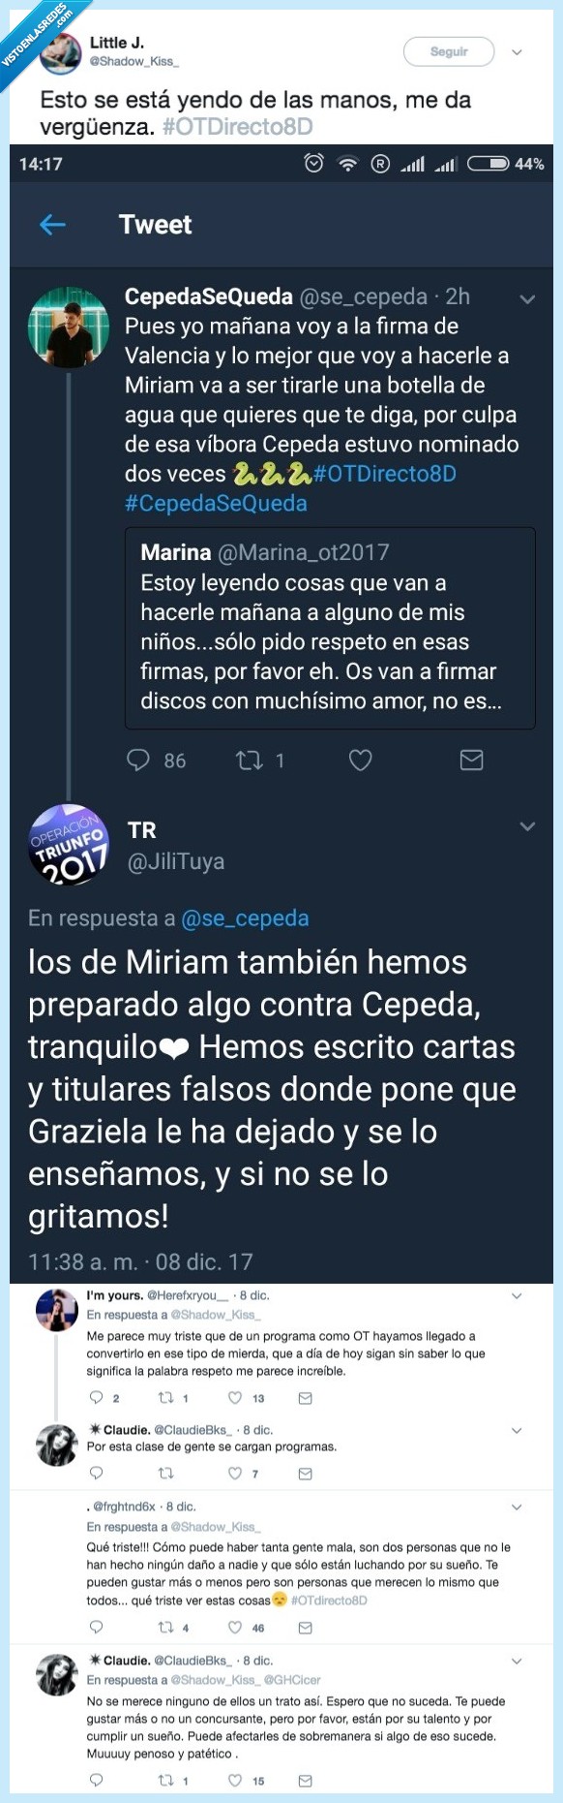The height and width of the screenshot is (1803, 563).
Task: Click the @se_cepeda username mention
Action: [244, 917]
